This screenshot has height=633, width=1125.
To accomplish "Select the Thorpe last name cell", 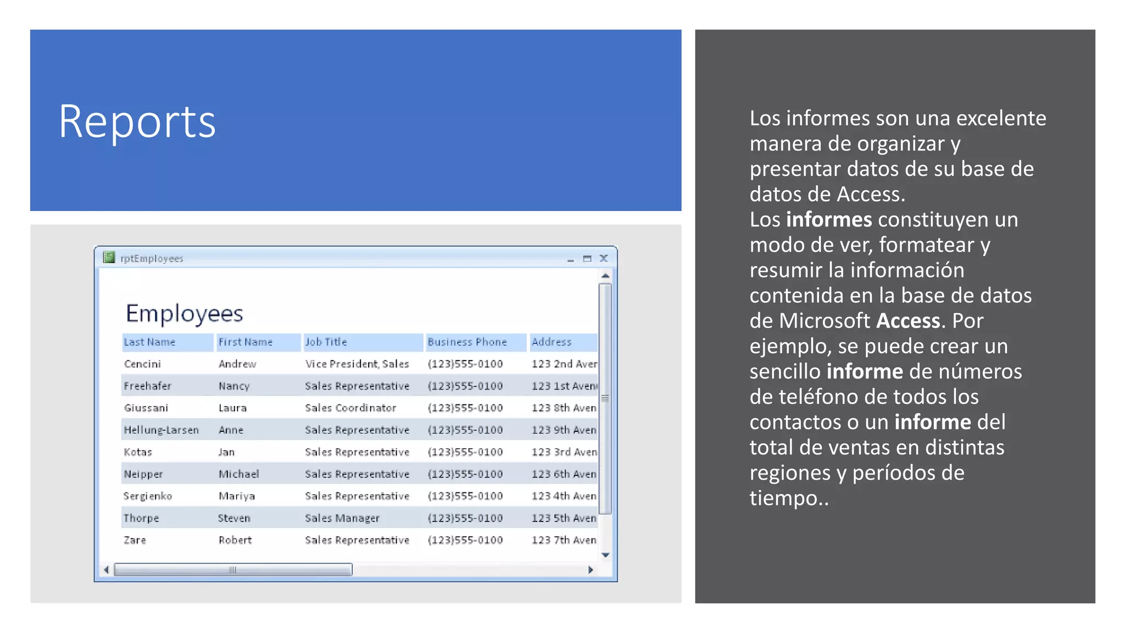I will (x=141, y=518).
